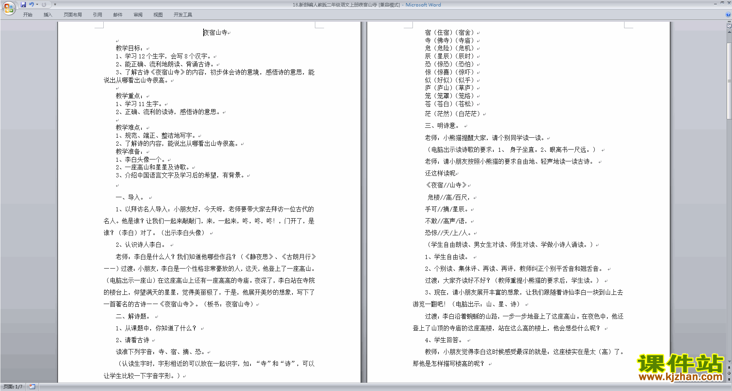Click the Redo icon in quick access toolbar
Image resolution: width=732 pixels, height=391 pixels.
(44, 5)
